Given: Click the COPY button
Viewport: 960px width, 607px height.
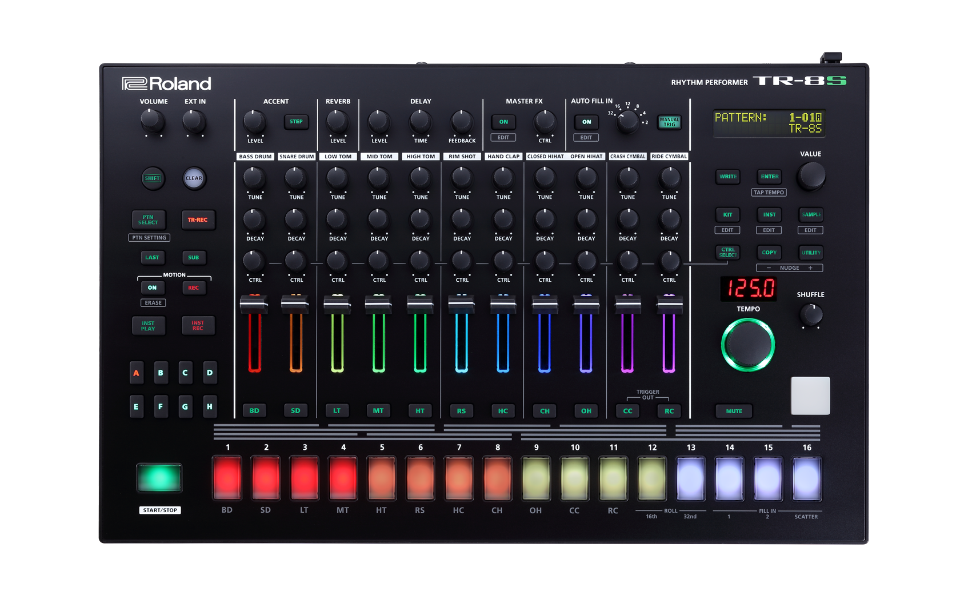Looking at the screenshot, I should tap(770, 253).
